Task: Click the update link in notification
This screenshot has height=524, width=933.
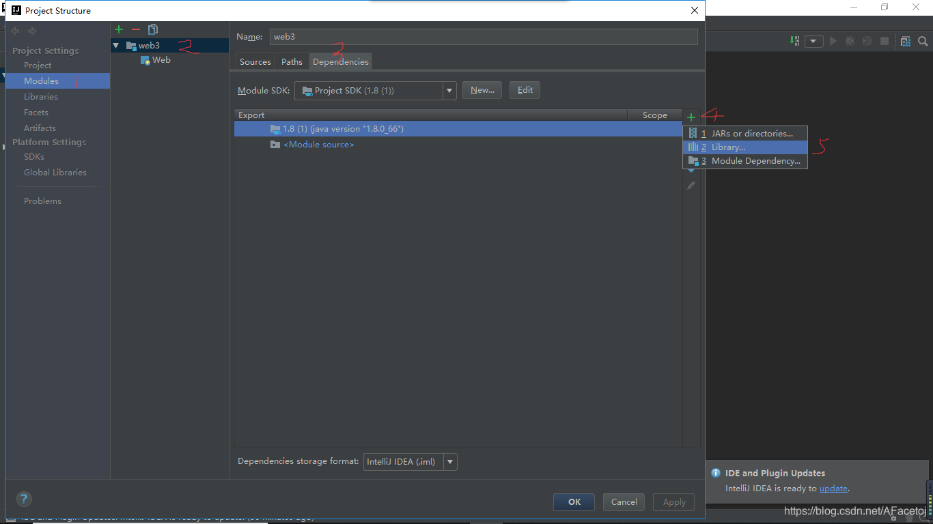Action: click(x=833, y=489)
